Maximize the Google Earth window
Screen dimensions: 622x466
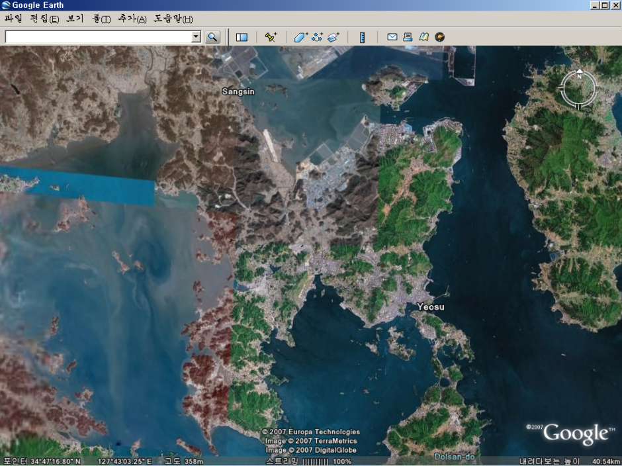(x=605, y=5)
